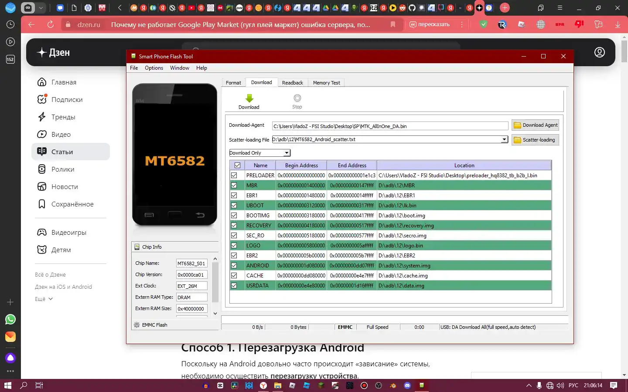Click the Download Agent browse button
The height and width of the screenshot is (392, 628).
[535, 125]
